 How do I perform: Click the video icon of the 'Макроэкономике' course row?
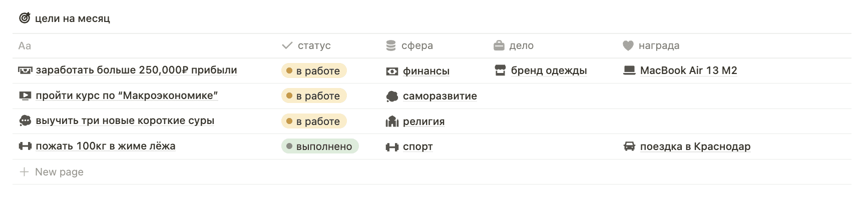pyautogui.click(x=25, y=95)
